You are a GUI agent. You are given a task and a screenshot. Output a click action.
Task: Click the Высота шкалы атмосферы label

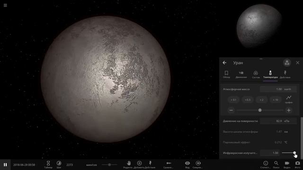click(x=241, y=132)
